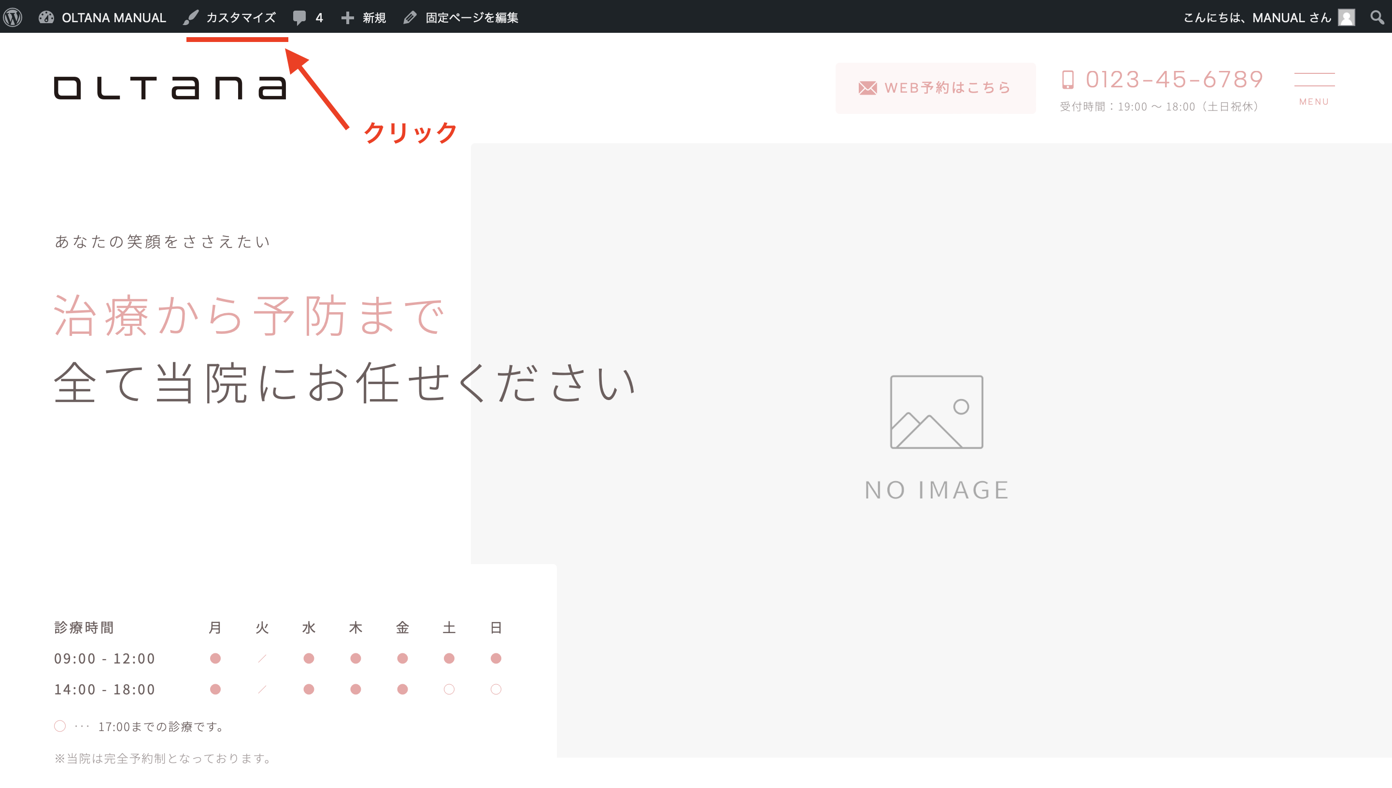Click the envelope icon in WEB予約はこちら
This screenshot has height=788, width=1392.
pyautogui.click(x=867, y=87)
